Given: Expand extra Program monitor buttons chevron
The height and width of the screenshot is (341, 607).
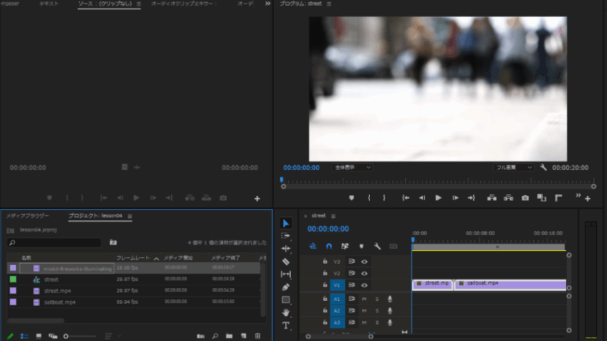Looking at the screenshot, I should (x=578, y=196).
